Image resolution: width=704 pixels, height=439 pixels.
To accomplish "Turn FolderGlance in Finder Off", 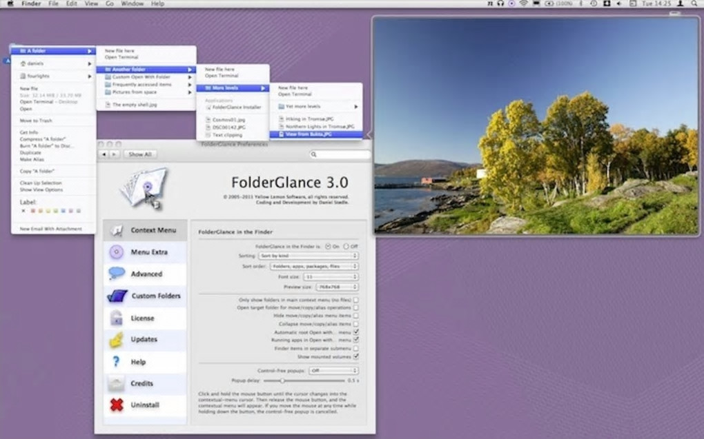I will point(346,246).
